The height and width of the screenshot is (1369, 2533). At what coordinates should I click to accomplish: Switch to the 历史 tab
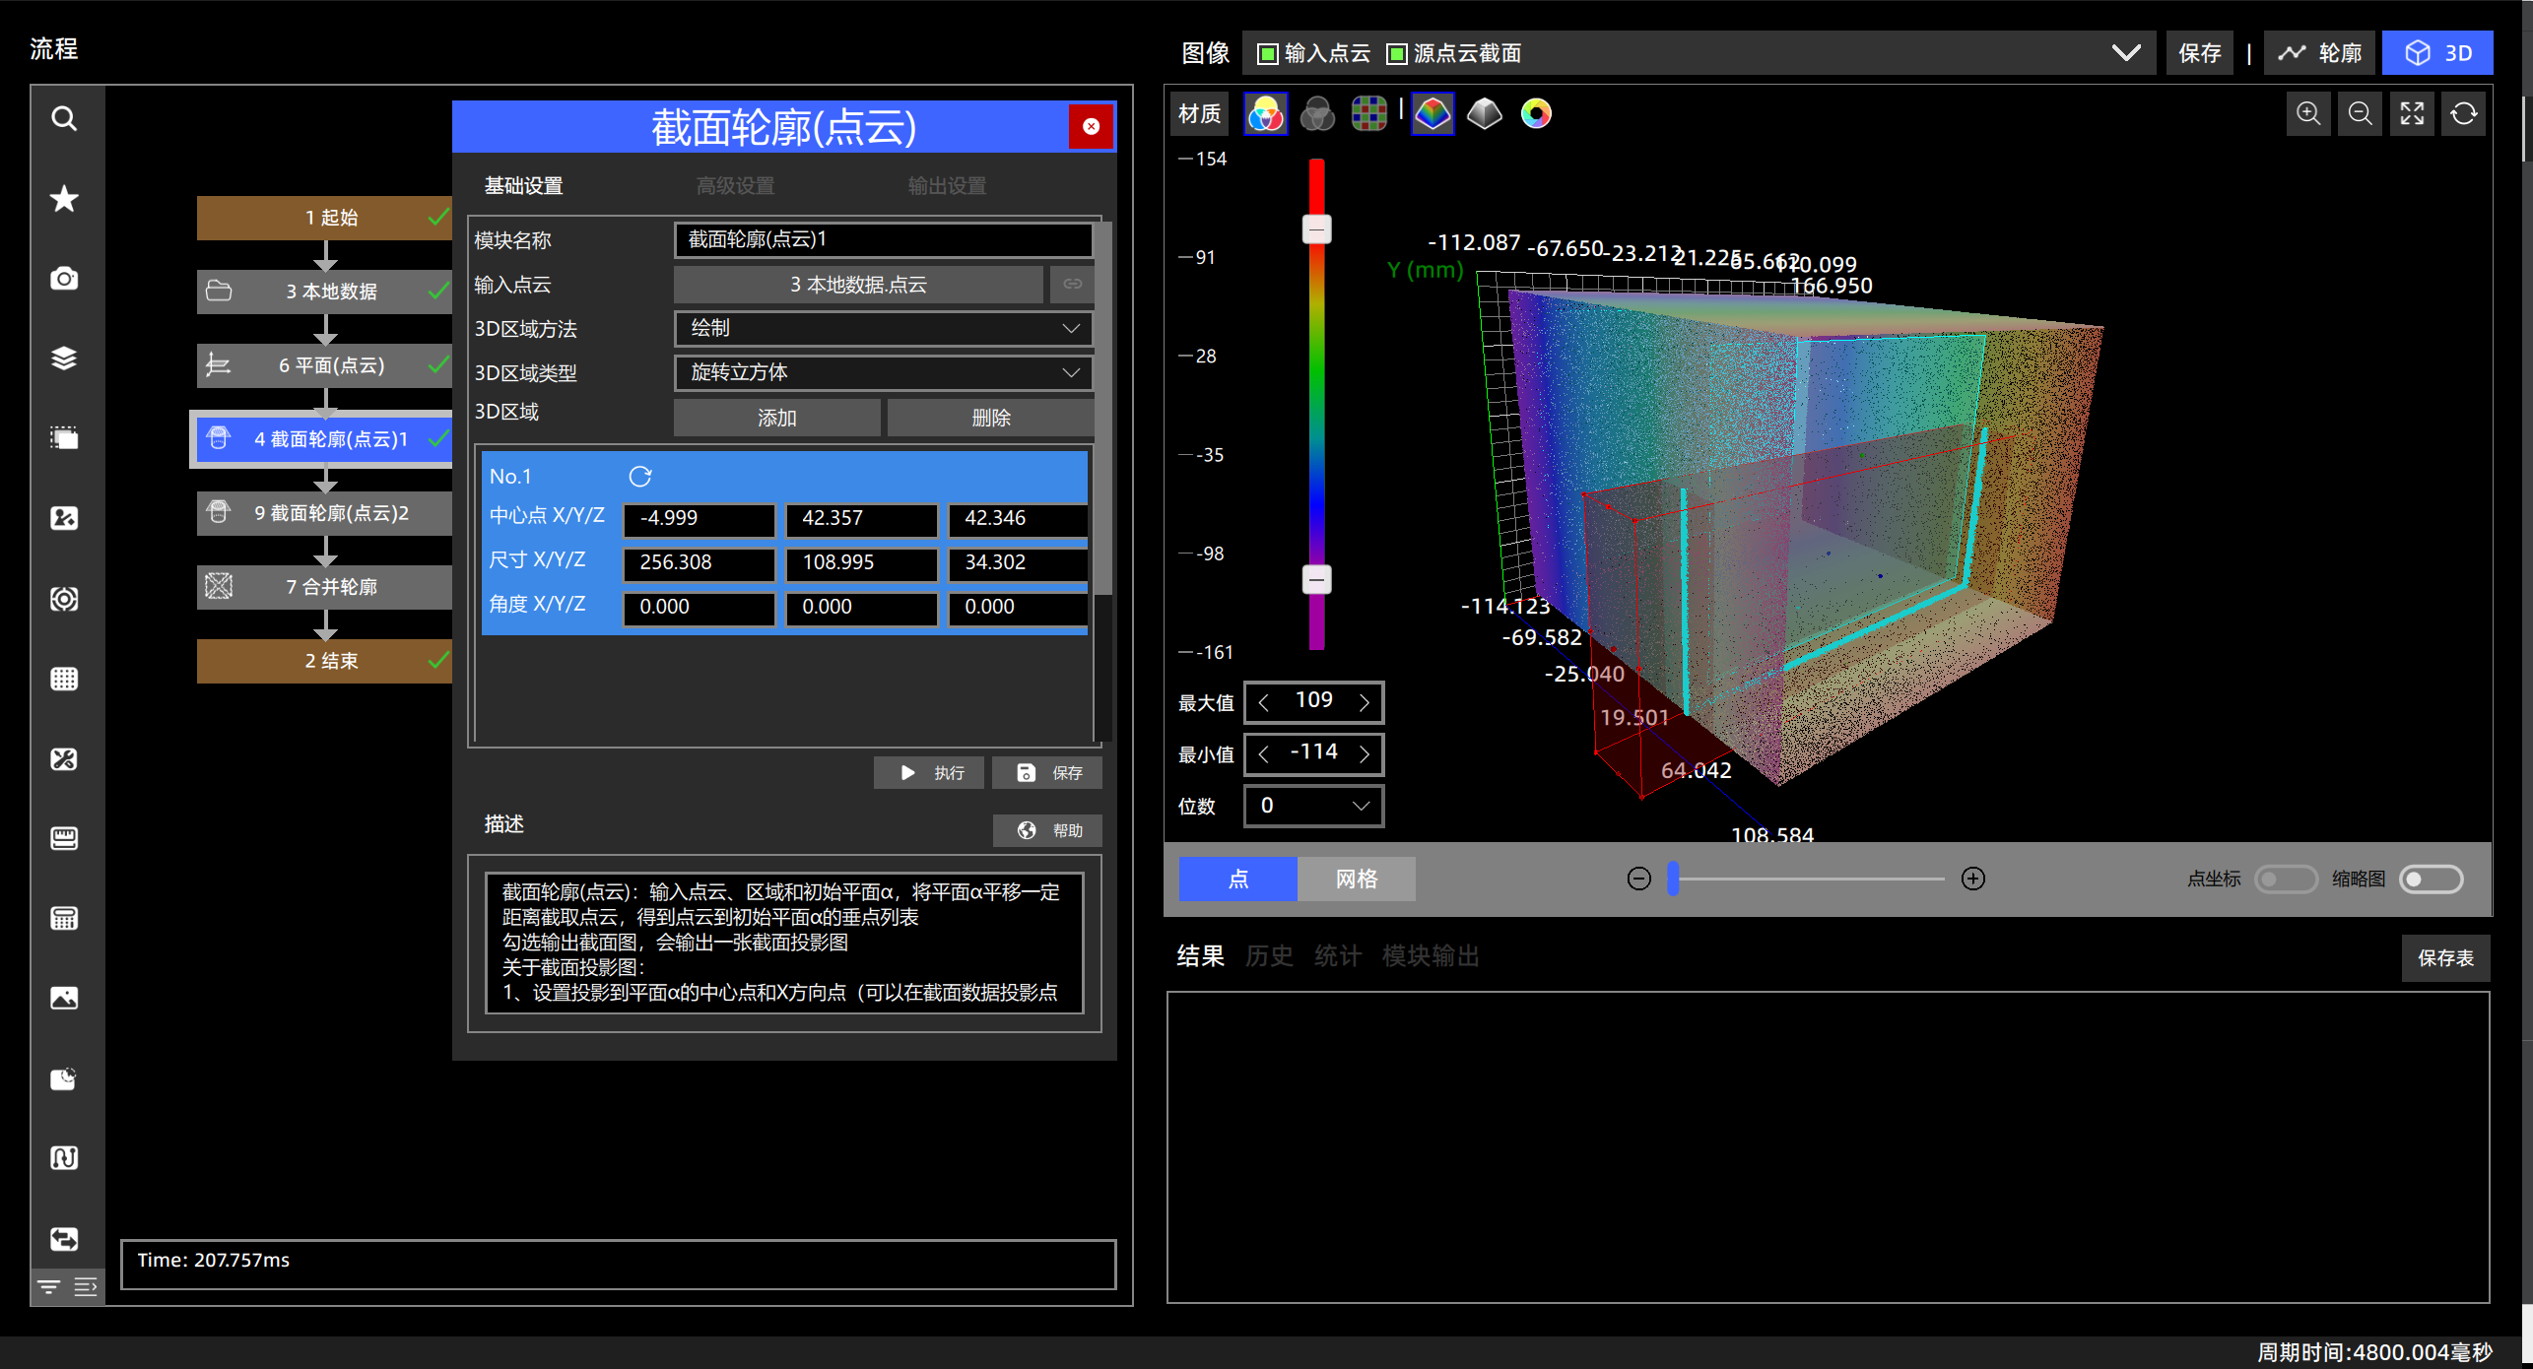tap(1269, 956)
